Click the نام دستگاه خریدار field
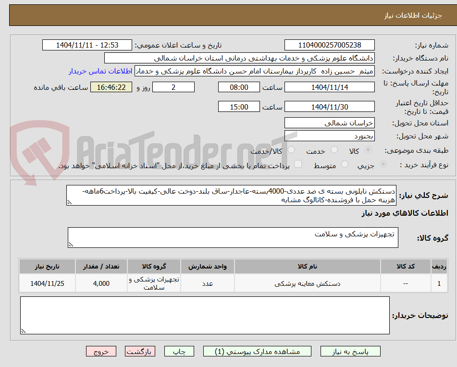 pyautogui.click(x=239, y=58)
